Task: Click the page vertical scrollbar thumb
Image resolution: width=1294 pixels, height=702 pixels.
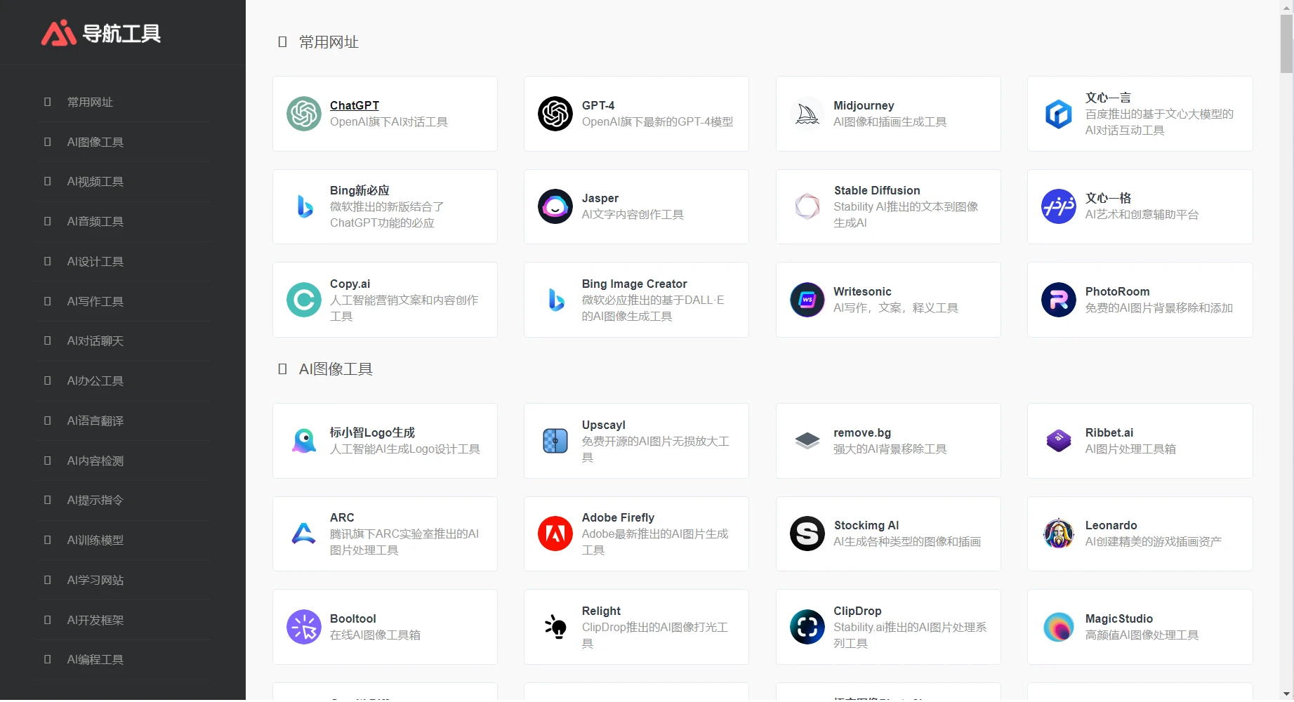Action: 1286,44
